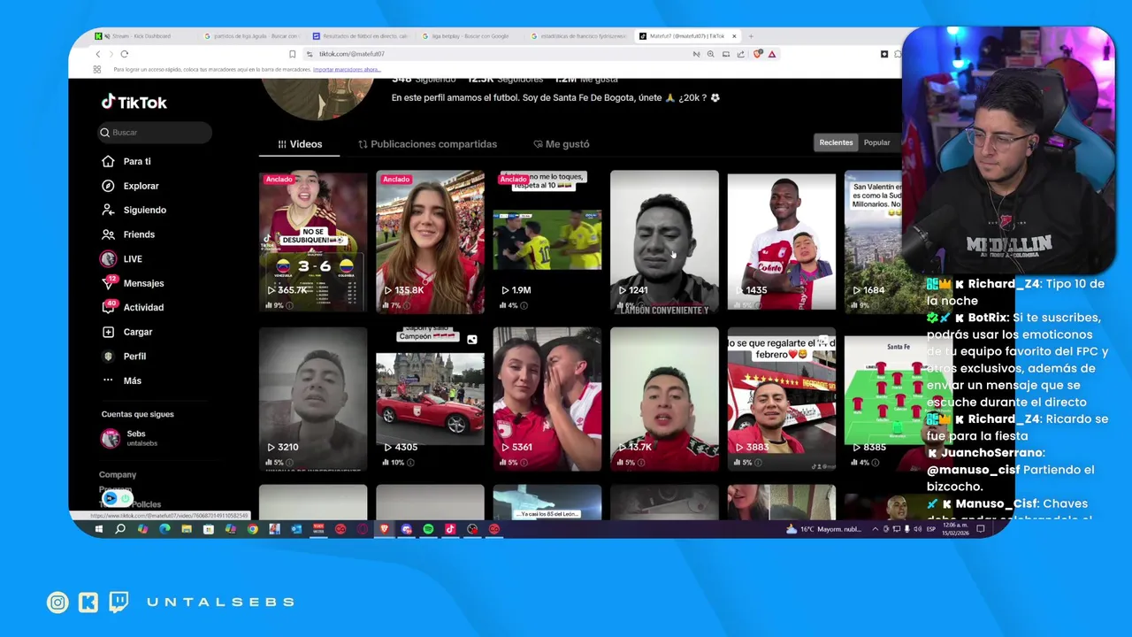Open weather widget 16°C Mayorm. nubl...
Screen dimensions: 1132x637
tap(822, 529)
